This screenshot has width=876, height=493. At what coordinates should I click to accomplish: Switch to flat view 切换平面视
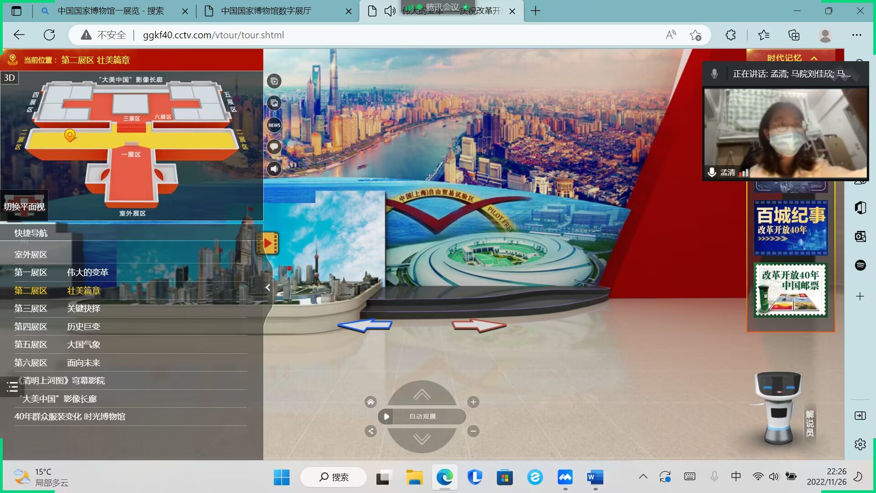24,207
